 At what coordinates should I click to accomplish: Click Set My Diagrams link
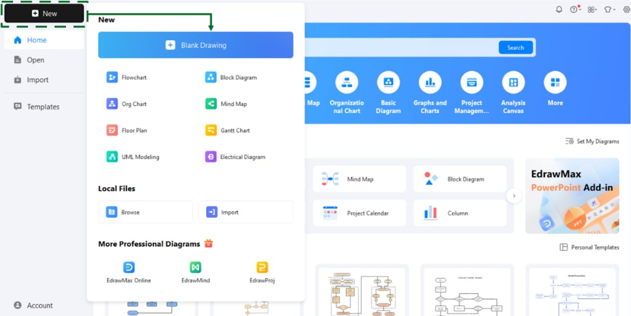592,141
